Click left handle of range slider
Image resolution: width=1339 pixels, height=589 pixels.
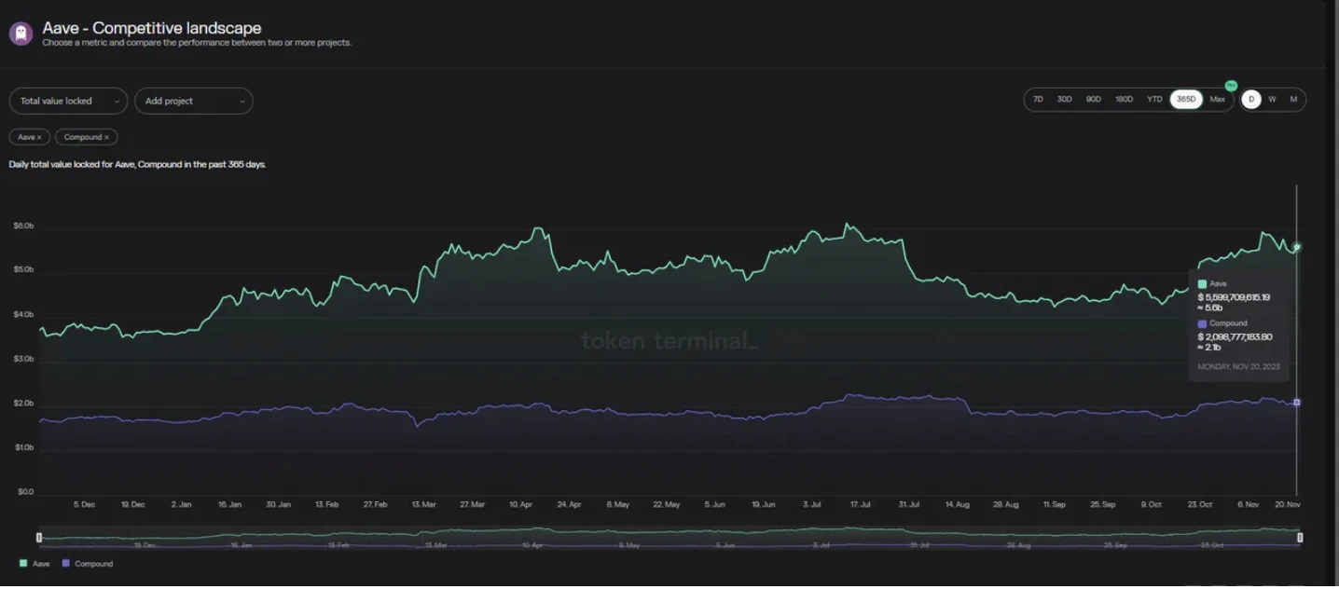click(39, 538)
